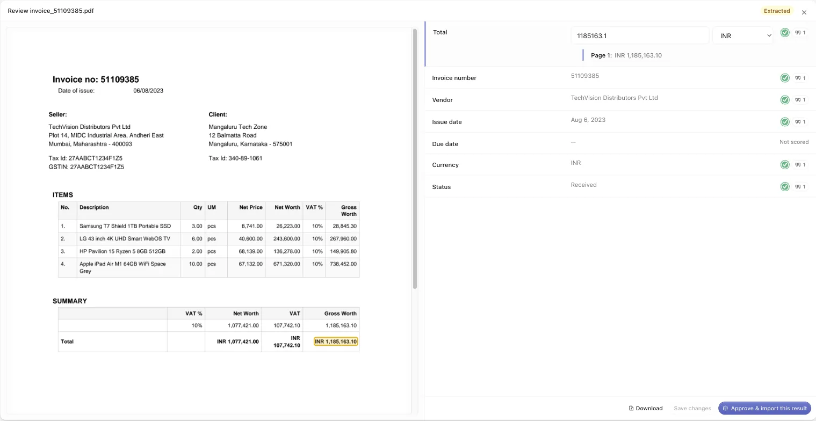Click the Samsung T7 Shield 1TB Portable SSD item
Image resolution: width=816 pixels, height=421 pixels.
click(125, 226)
